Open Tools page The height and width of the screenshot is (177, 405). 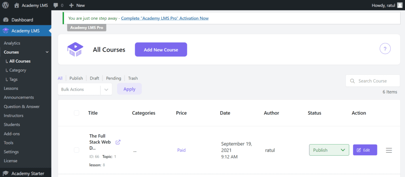point(9,143)
